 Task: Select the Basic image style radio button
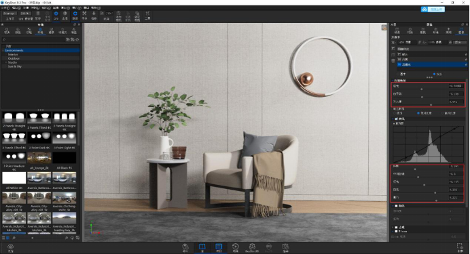click(x=398, y=74)
